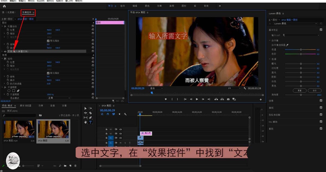Toggle the 色轮和匹配 section checkbox
This screenshot has width=326, height=172.
click(x=321, y=115)
